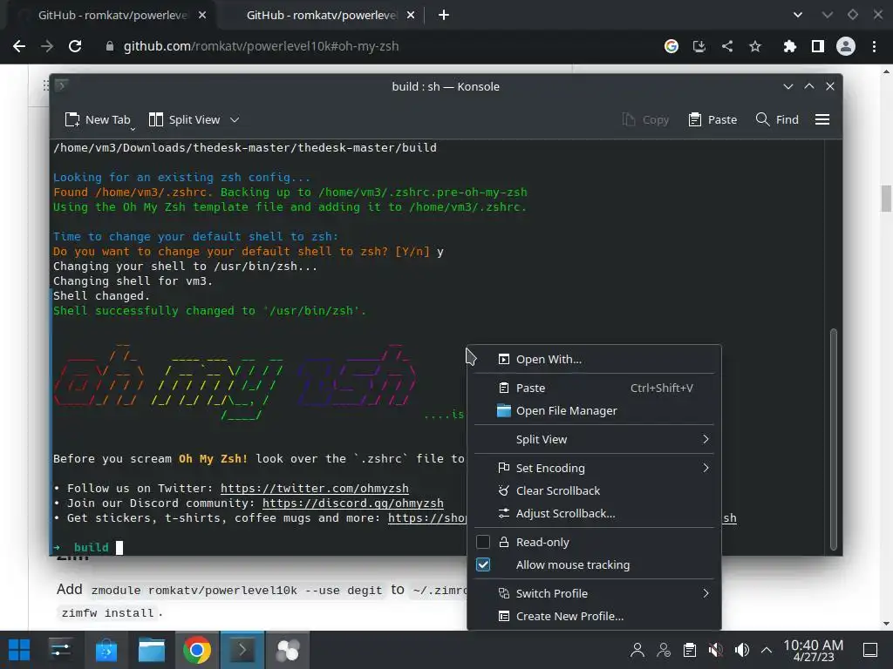Open the tab search dropdown arrow
The height and width of the screenshot is (669, 893).
(x=798, y=16)
